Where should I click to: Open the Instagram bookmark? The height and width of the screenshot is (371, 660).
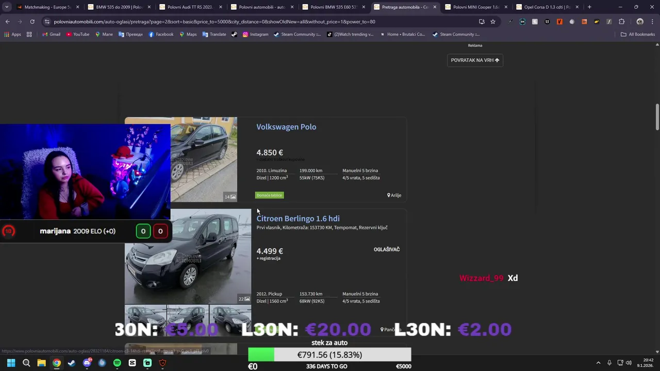pyautogui.click(x=256, y=35)
